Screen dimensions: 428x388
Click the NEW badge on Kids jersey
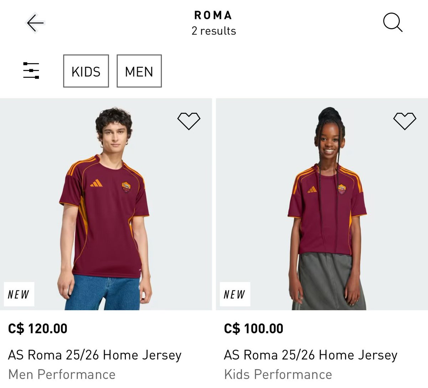point(235,294)
